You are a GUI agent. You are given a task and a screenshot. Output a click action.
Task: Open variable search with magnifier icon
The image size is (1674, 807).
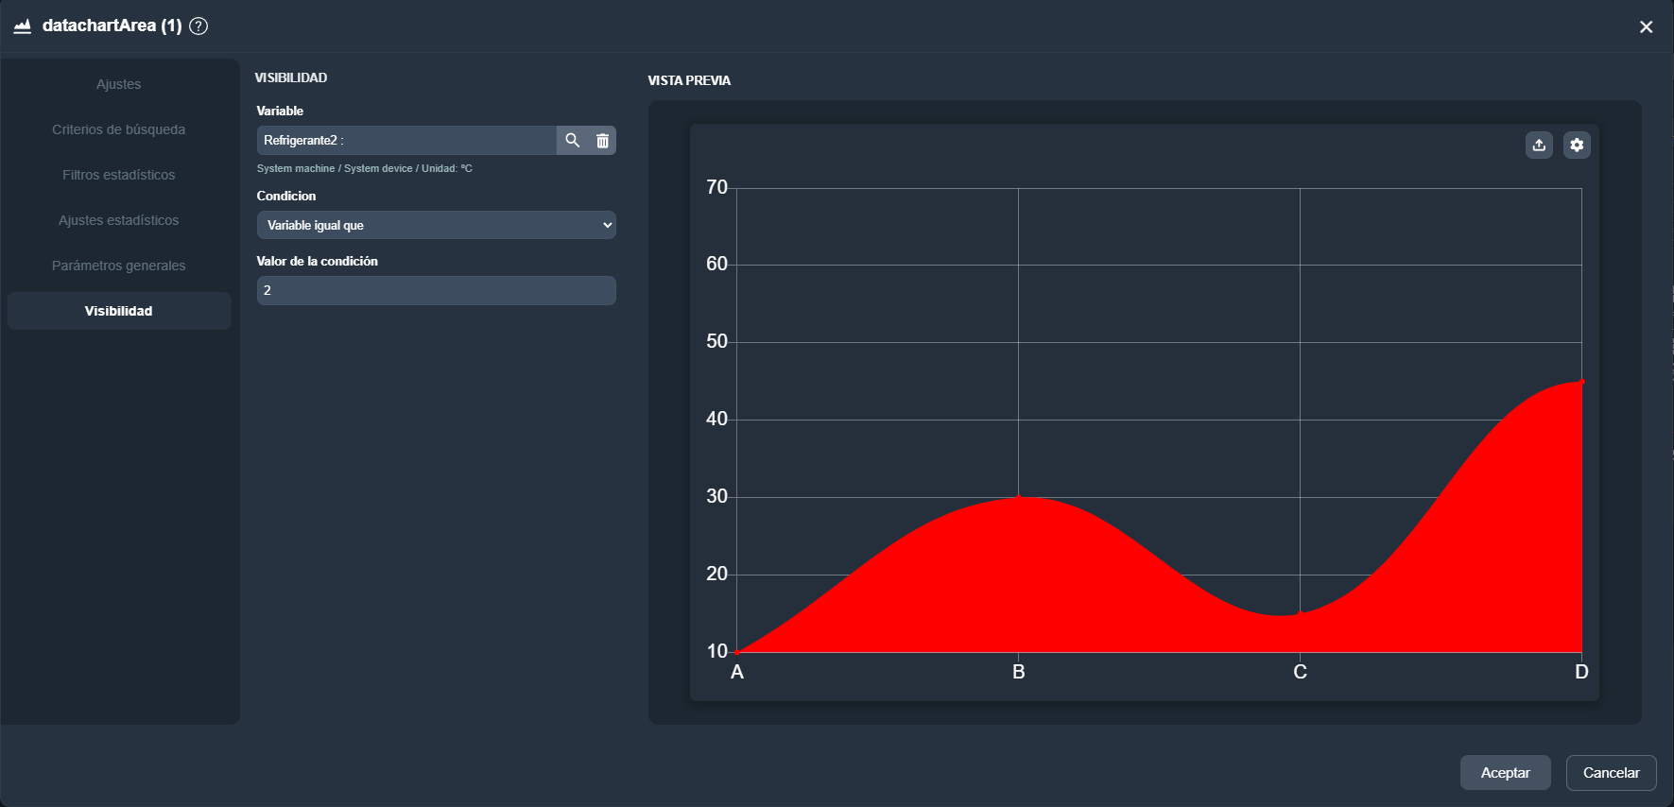(572, 141)
